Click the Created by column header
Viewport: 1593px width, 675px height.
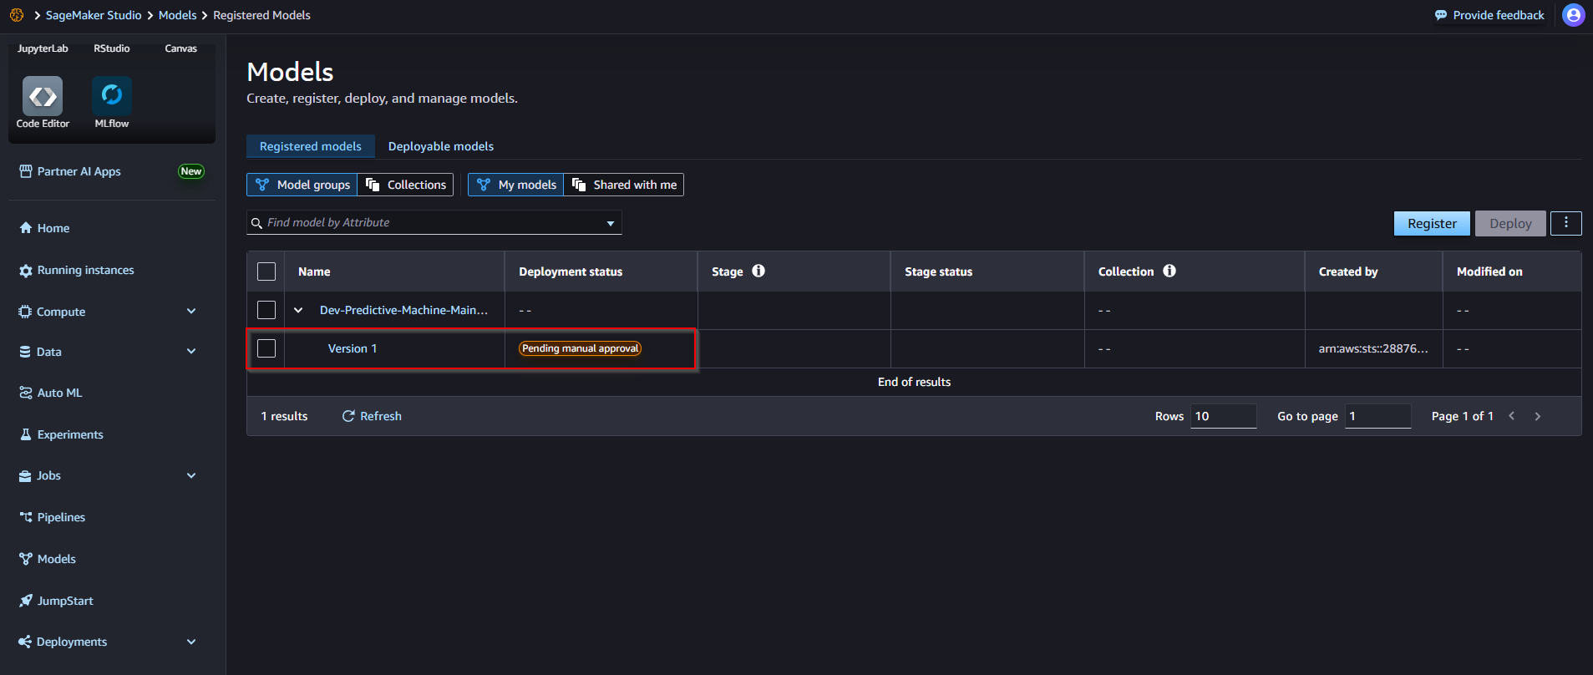tap(1348, 272)
